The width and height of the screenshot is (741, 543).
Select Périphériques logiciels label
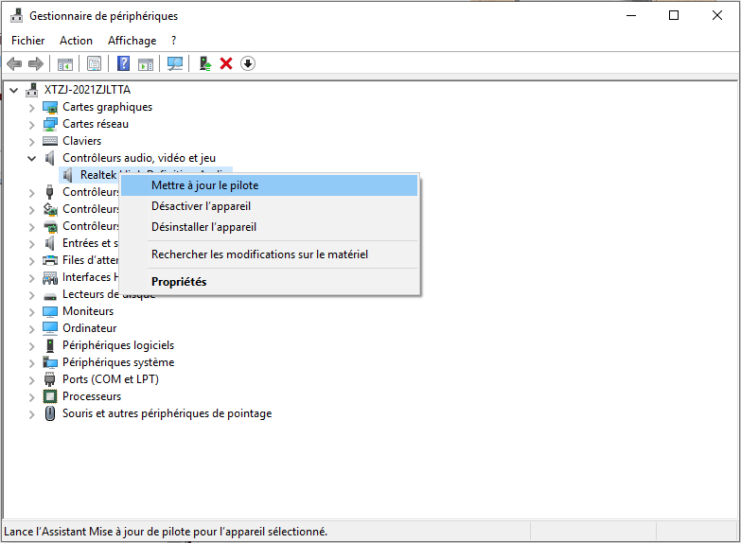pyautogui.click(x=118, y=345)
